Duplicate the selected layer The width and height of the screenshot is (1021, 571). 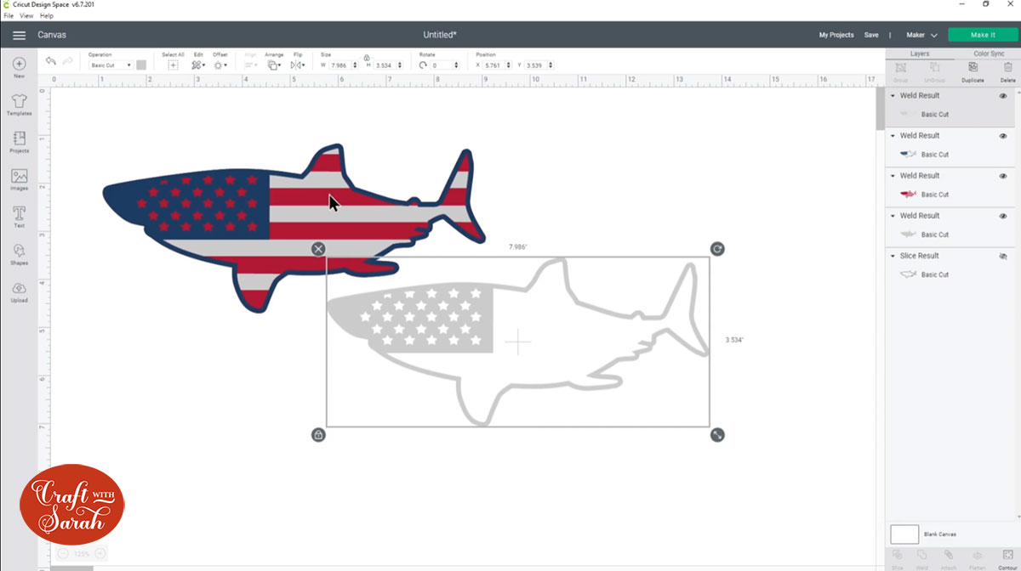click(x=973, y=71)
